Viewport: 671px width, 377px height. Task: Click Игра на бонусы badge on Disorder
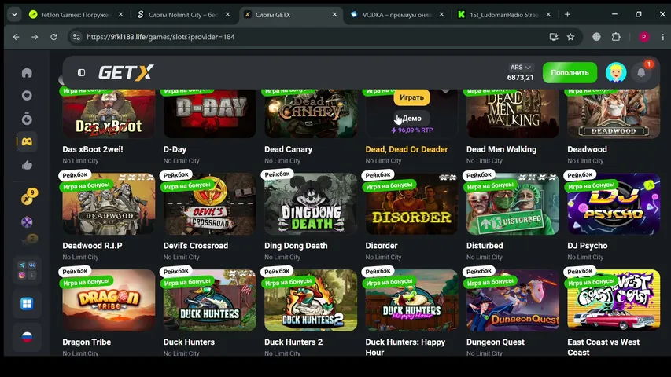point(389,186)
